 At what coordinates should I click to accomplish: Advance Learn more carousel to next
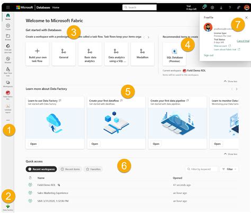(237, 89)
